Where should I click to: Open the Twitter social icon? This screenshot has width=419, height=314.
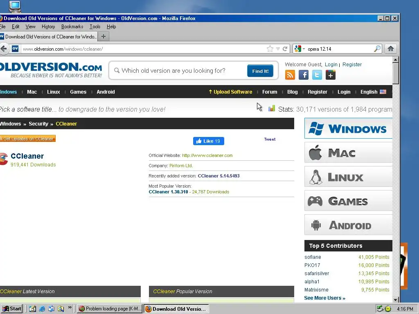pyautogui.click(x=317, y=75)
